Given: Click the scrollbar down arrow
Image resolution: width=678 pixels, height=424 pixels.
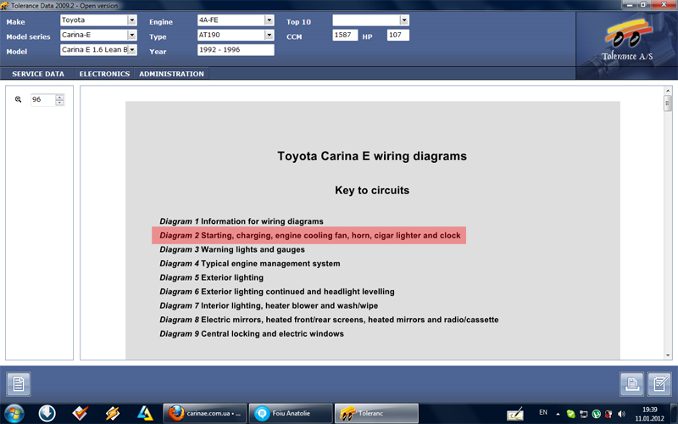Looking at the screenshot, I should coord(668,355).
